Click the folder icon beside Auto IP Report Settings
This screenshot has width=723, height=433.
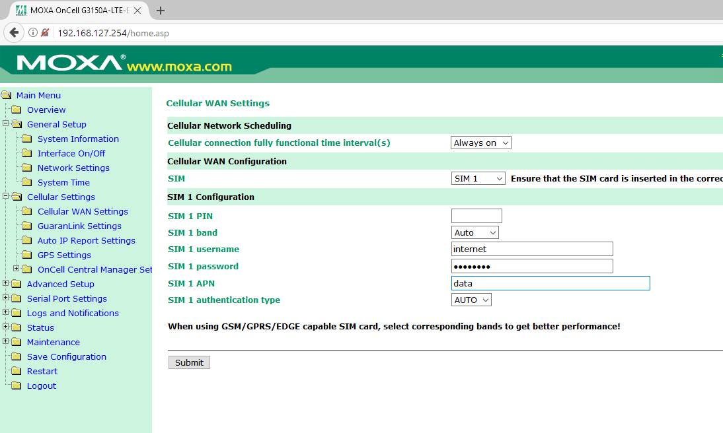pos(27,240)
